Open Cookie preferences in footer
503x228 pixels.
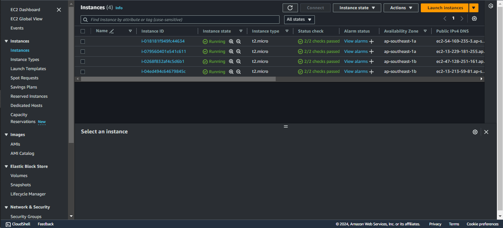(483, 224)
